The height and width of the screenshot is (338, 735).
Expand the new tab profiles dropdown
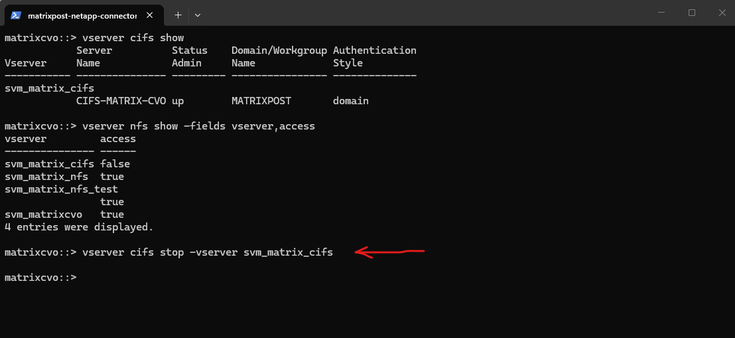coord(198,15)
